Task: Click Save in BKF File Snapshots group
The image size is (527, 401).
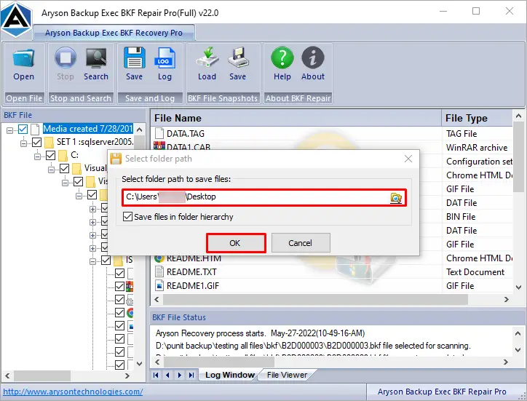Action: 237,57
